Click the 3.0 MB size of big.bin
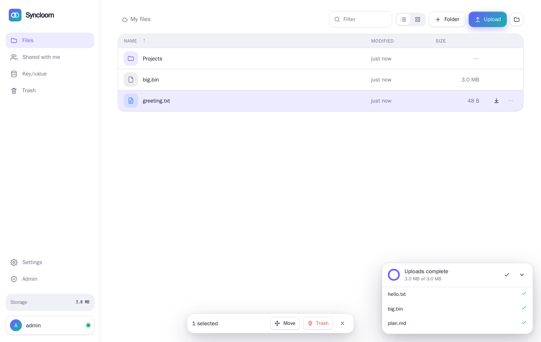Screen dimensions: 541x342 (470, 80)
